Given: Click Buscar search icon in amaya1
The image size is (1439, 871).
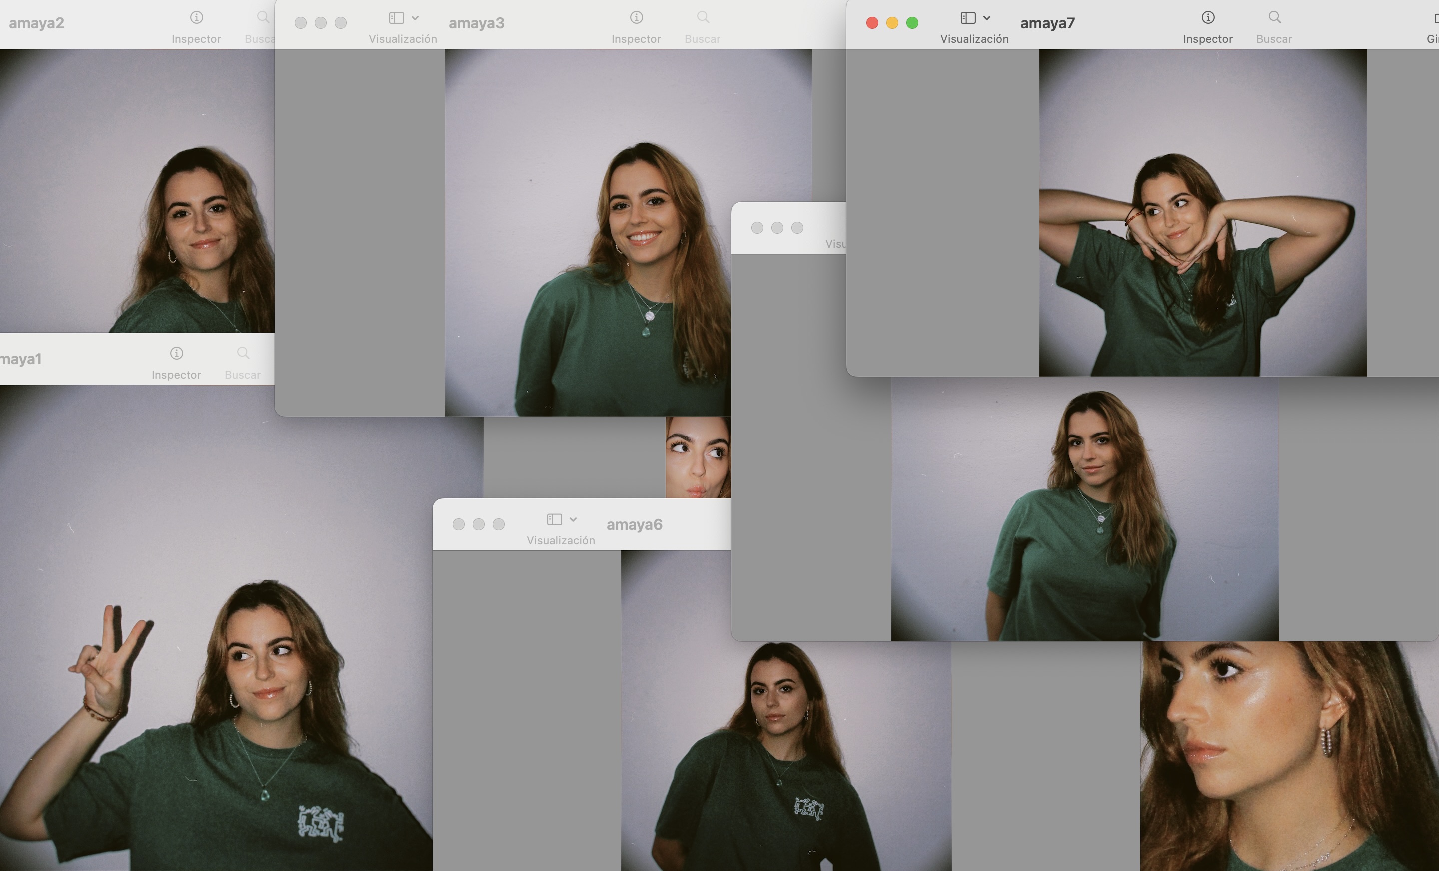Looking at the screenshot, I should pos(243,354).
